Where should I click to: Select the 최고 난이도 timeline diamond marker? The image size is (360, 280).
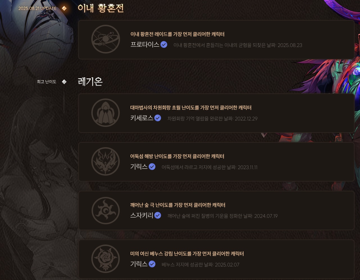(64, 82)
